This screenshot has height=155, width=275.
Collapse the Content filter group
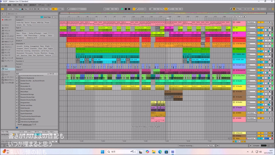[19, 20]
